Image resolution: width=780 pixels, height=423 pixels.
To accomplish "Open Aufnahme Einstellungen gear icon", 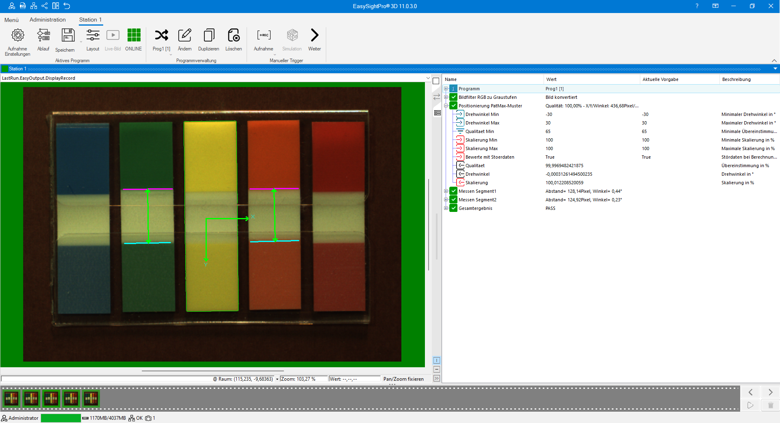I will [17, 36].
